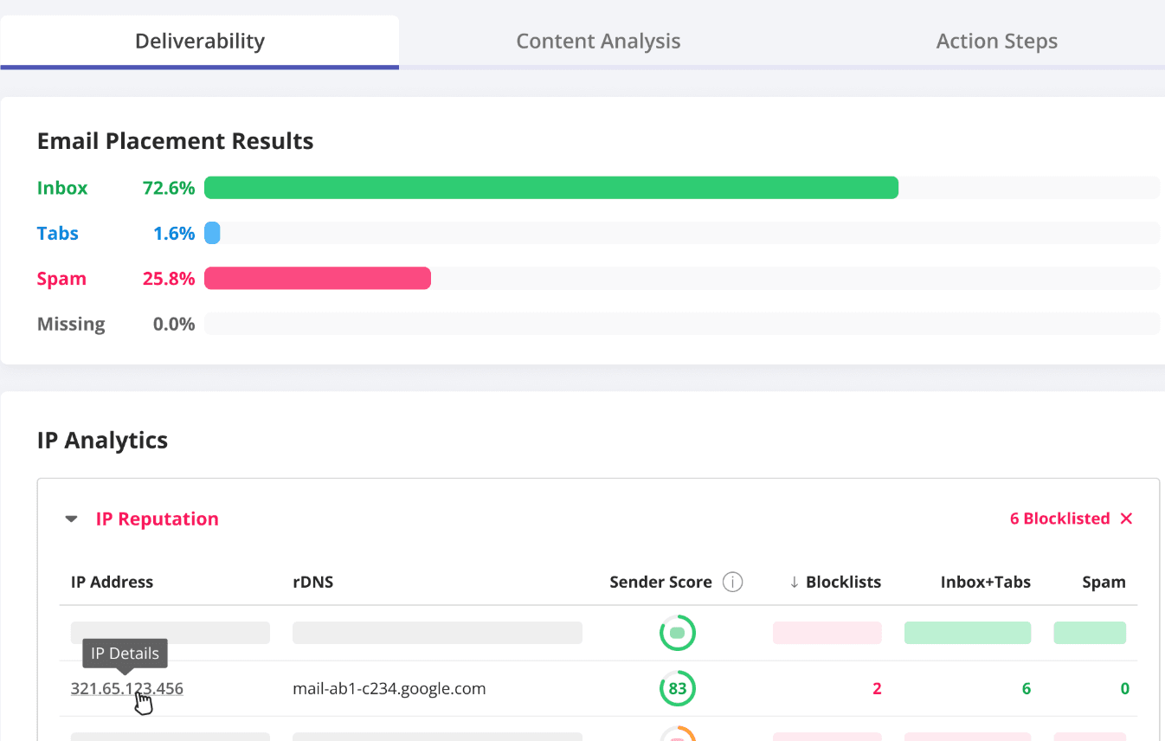
Task: Click the Blocklists sort arrow icon
Action: [794, 582]
